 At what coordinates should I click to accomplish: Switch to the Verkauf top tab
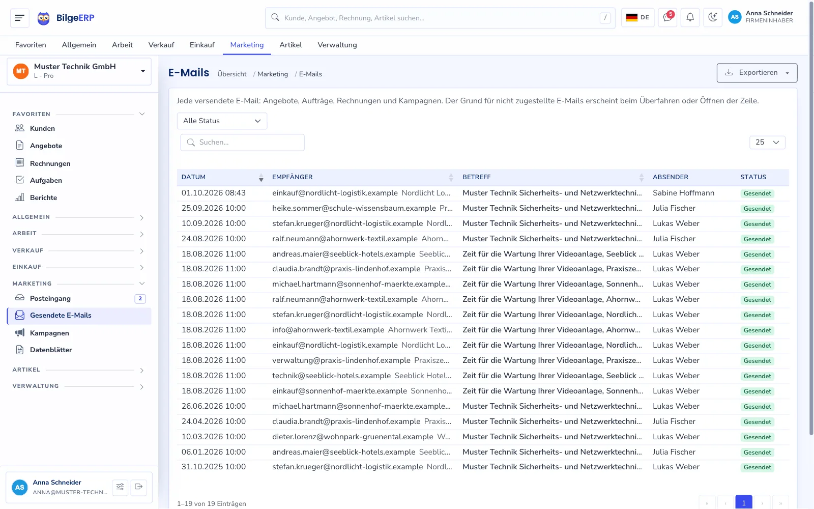tap(161, 45)
